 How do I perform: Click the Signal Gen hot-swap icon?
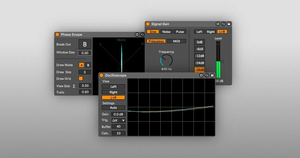point(218,24)
